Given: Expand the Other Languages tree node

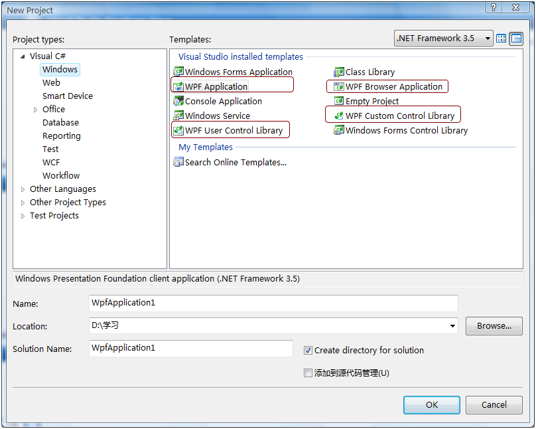Looking at the screenshot, I should [x=23, y=189].
